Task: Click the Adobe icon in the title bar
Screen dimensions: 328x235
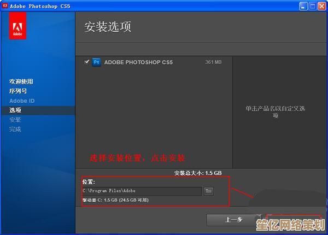Action: (x=5, y=5)
